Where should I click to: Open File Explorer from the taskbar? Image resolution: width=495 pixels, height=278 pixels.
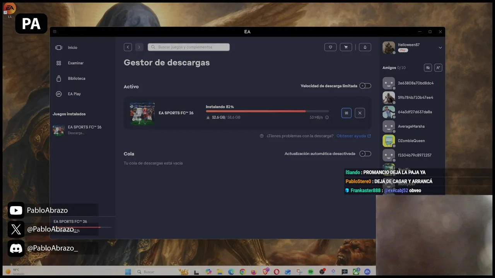220,272
